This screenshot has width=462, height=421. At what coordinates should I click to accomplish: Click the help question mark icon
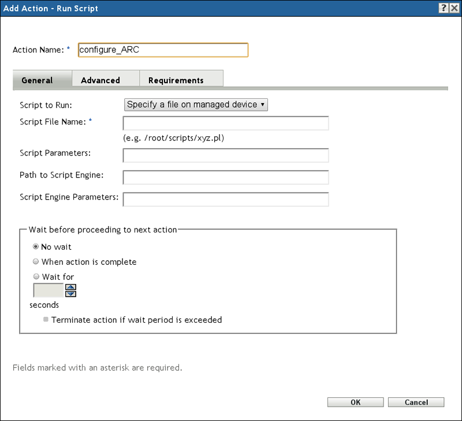click(444, 8)
